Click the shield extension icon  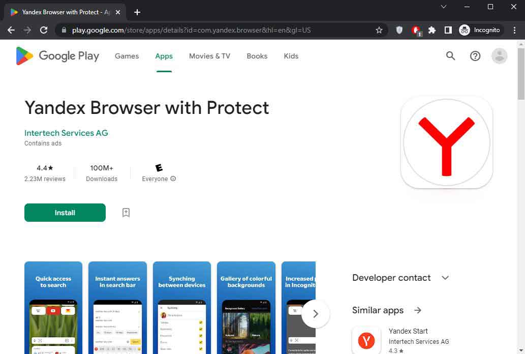(399, 30)
